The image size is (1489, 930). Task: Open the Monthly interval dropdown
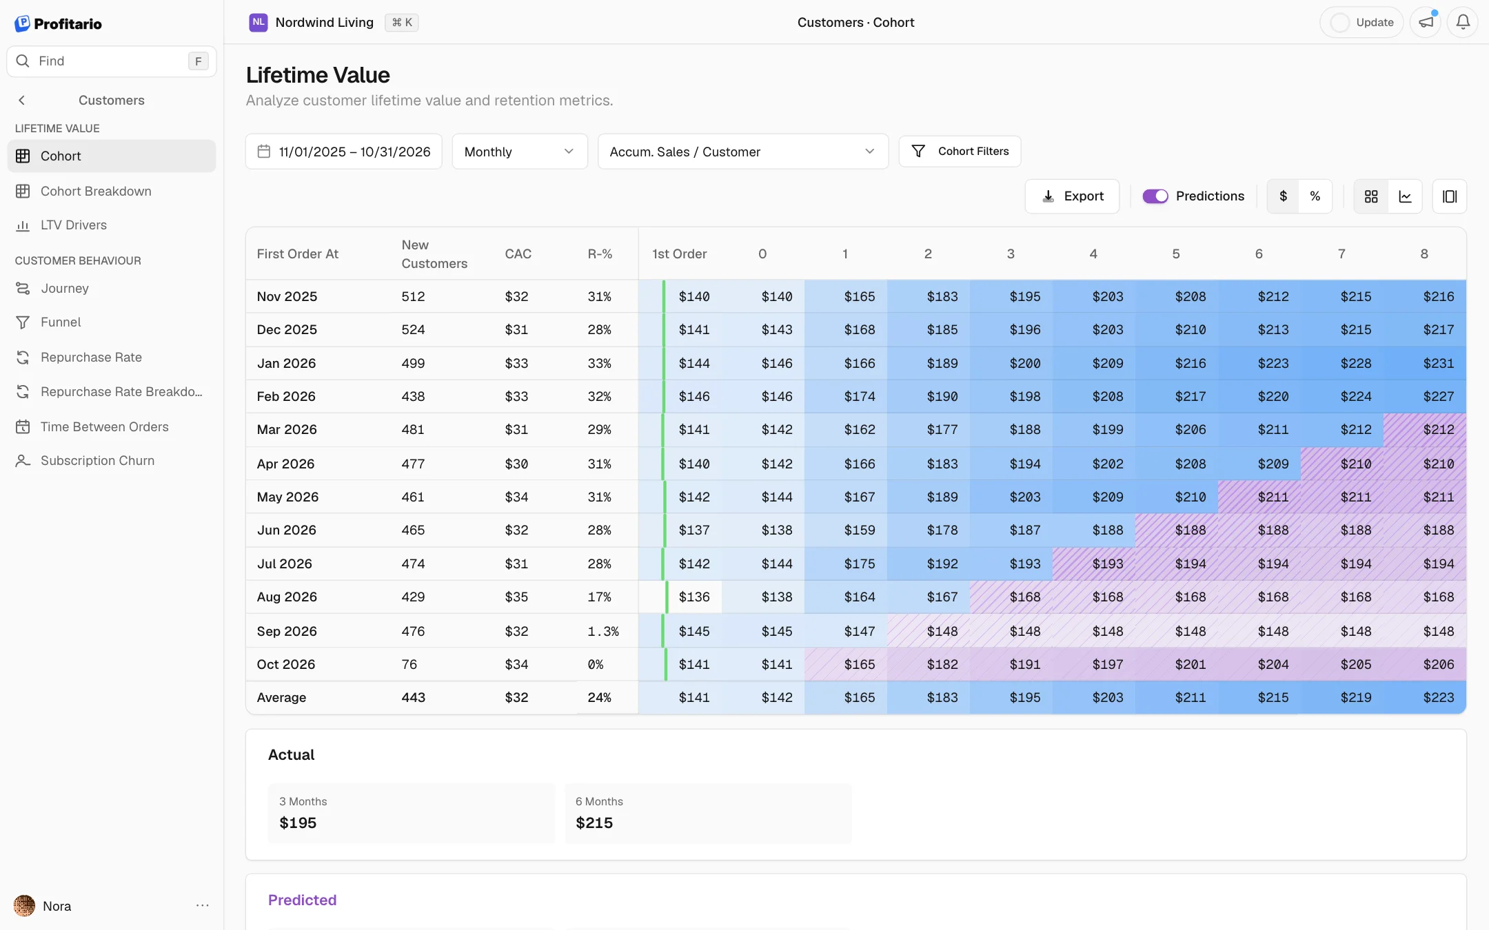click(520, 152)
